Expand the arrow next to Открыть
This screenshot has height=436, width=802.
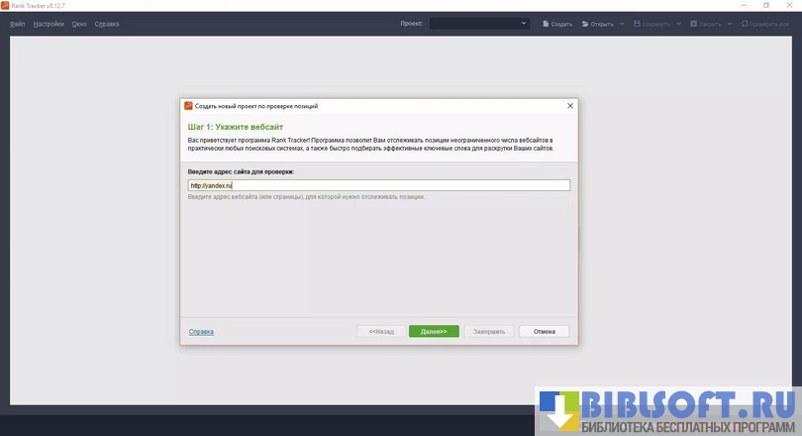pos(622,23)
